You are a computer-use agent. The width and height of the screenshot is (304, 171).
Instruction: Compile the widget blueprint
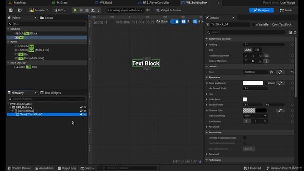click(37, 10)
